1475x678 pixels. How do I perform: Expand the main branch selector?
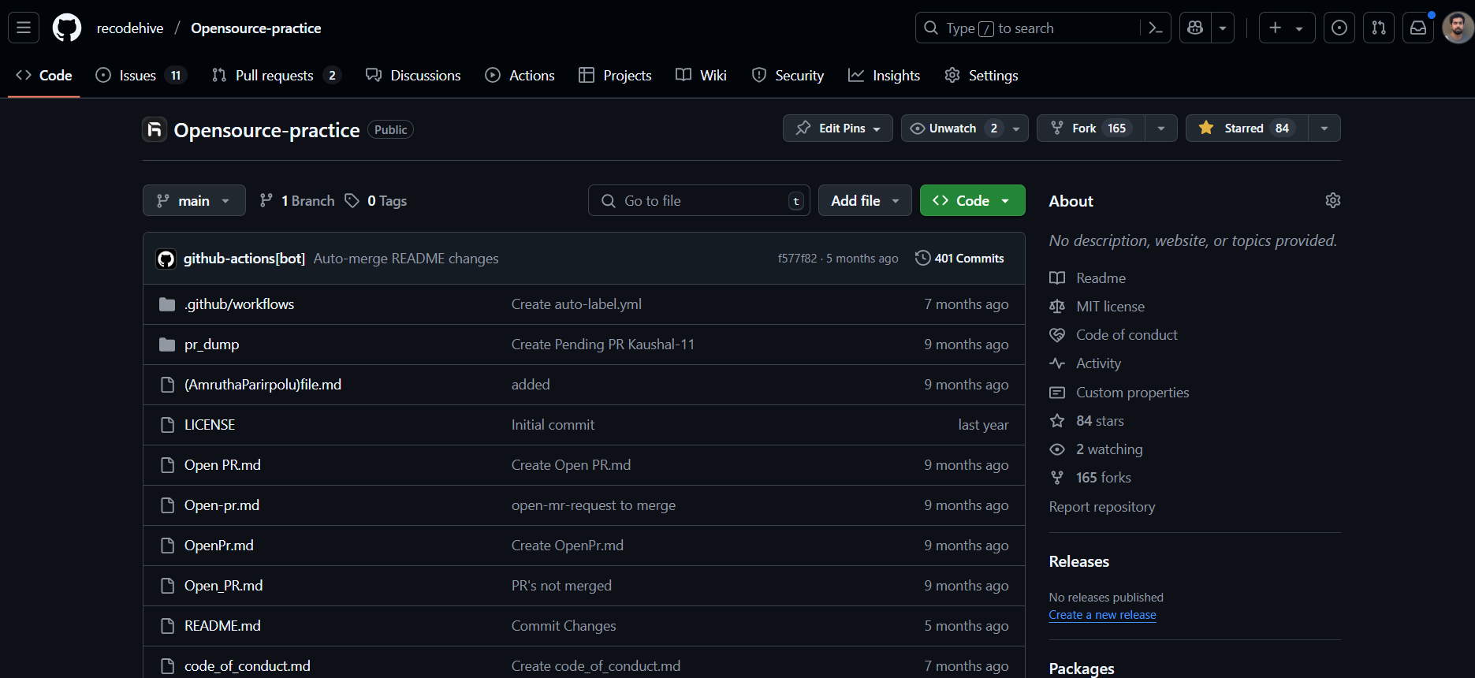194,201
